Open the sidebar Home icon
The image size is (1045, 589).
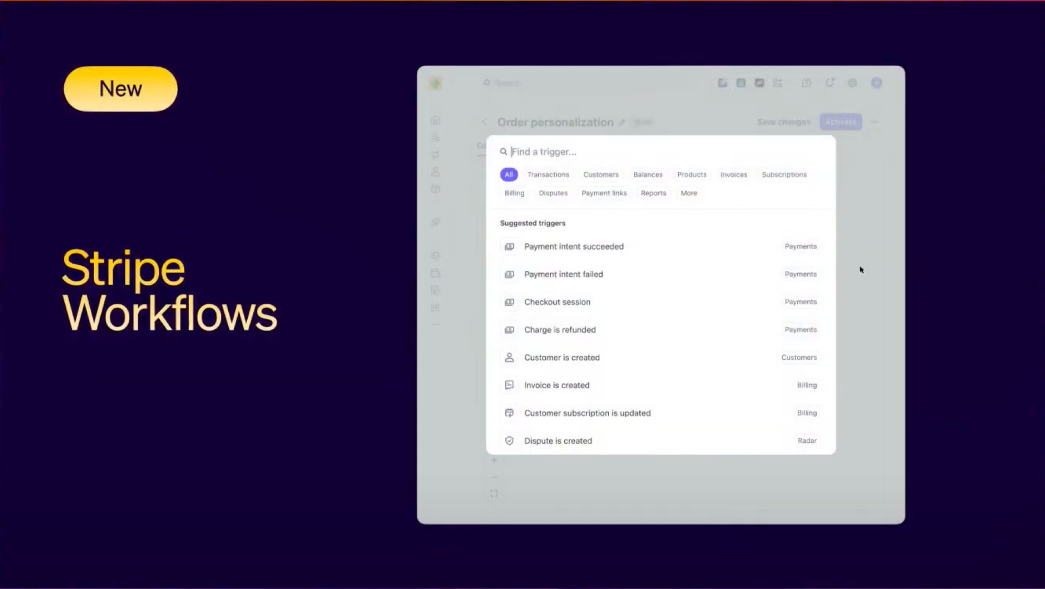435,121
